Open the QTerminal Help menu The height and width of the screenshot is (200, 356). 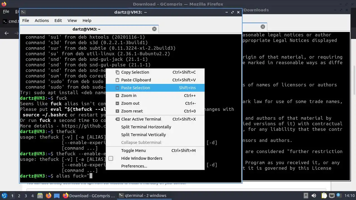87,21
